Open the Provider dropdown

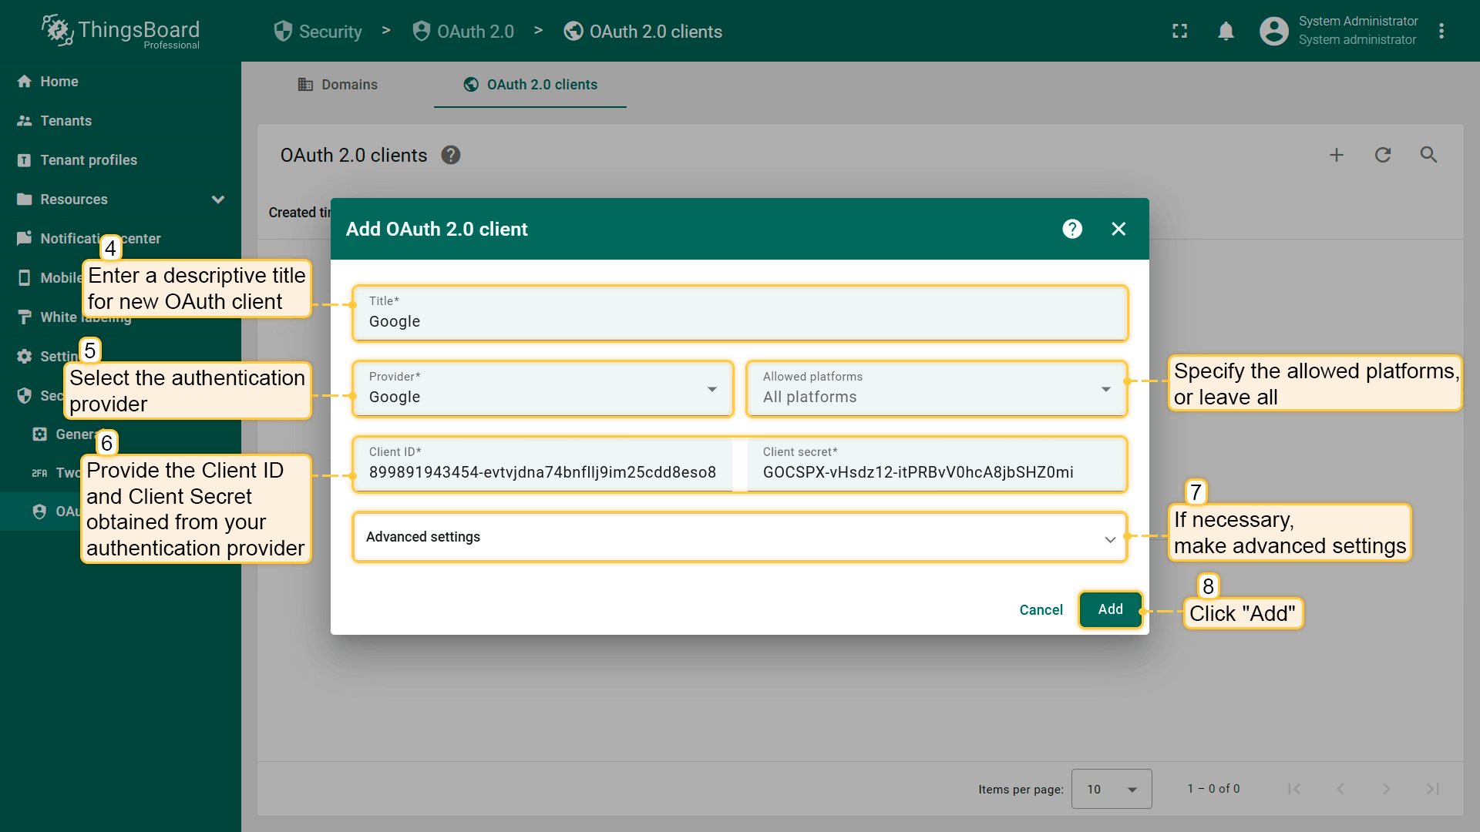click(543, 389)
